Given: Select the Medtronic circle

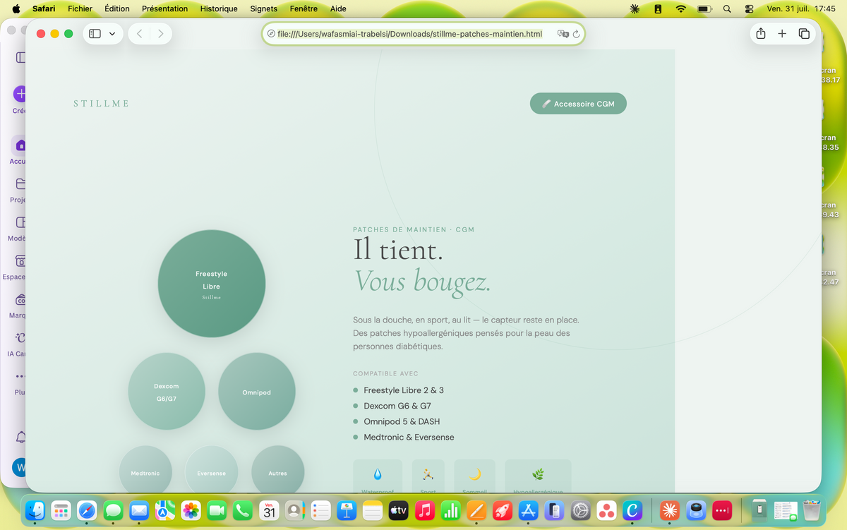Looking at the screenshot, I should click(x=145, y=470).
